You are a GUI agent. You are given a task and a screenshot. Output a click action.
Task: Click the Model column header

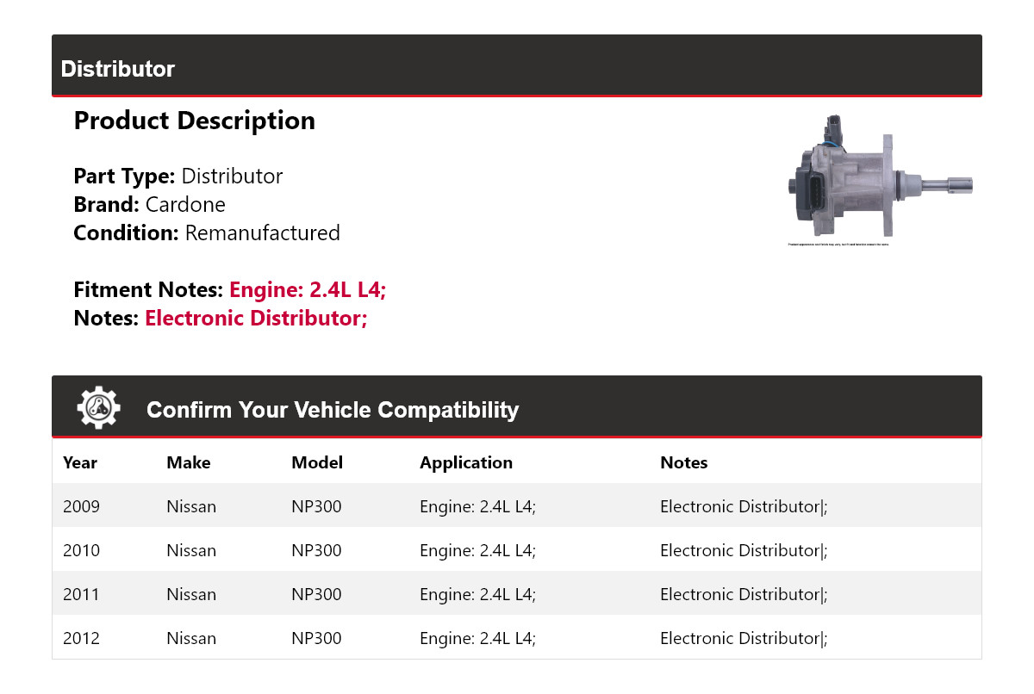[x=317, y=462]
